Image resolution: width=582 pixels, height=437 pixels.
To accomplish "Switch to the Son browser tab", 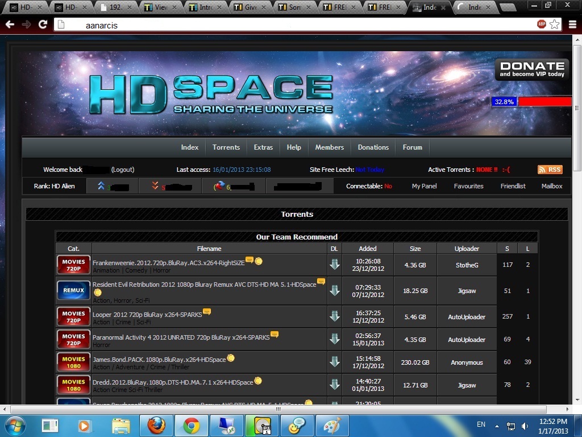I will pyautogui.click(x=296, y=7).
